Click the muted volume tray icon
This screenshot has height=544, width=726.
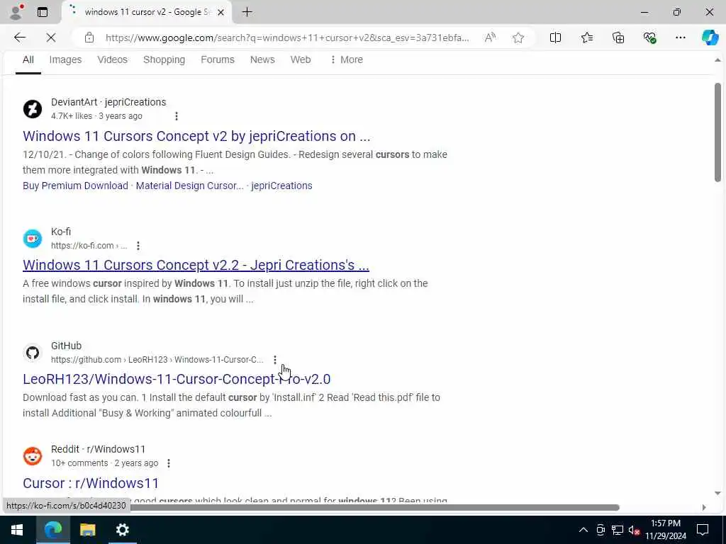point(634,530)
